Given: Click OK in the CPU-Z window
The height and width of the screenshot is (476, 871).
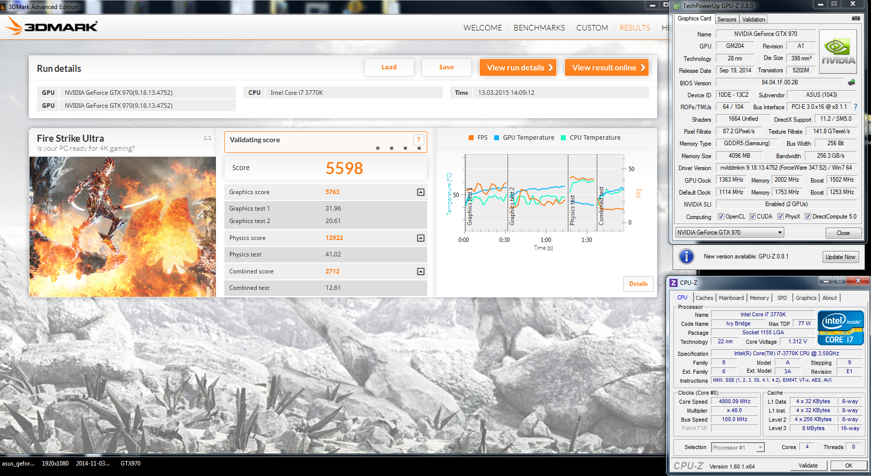Looking at the screenshot, I should 849,466.
